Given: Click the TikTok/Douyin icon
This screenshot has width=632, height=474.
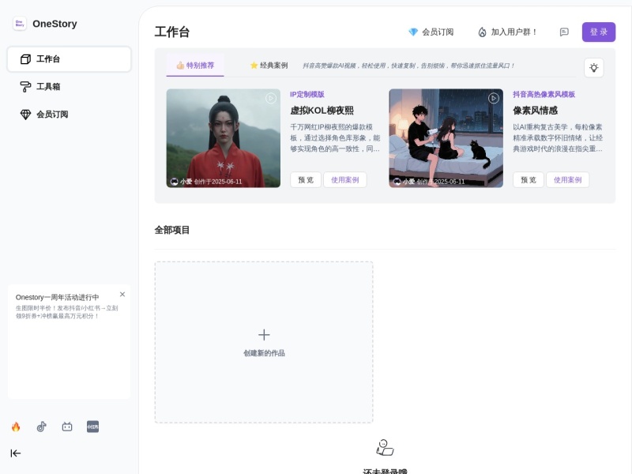Looking at the screenshot, I should pyautogui.click(x=42, y=427).
